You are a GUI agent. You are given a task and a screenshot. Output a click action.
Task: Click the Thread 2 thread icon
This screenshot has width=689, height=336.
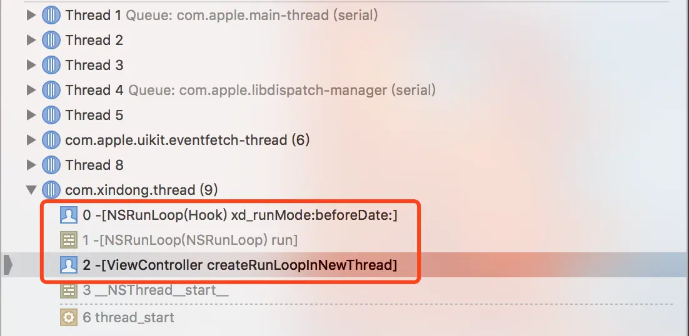coord(51,41)
